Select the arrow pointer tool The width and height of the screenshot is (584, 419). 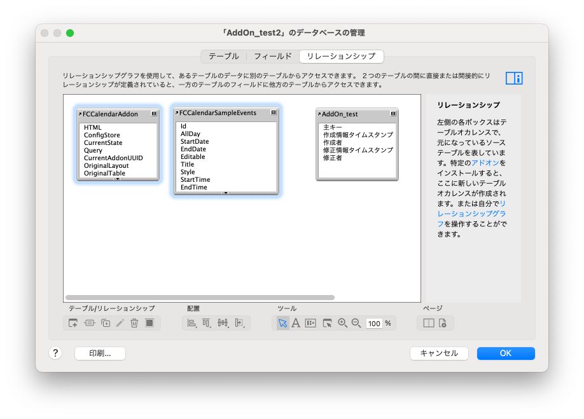click(x=282, y=323)
